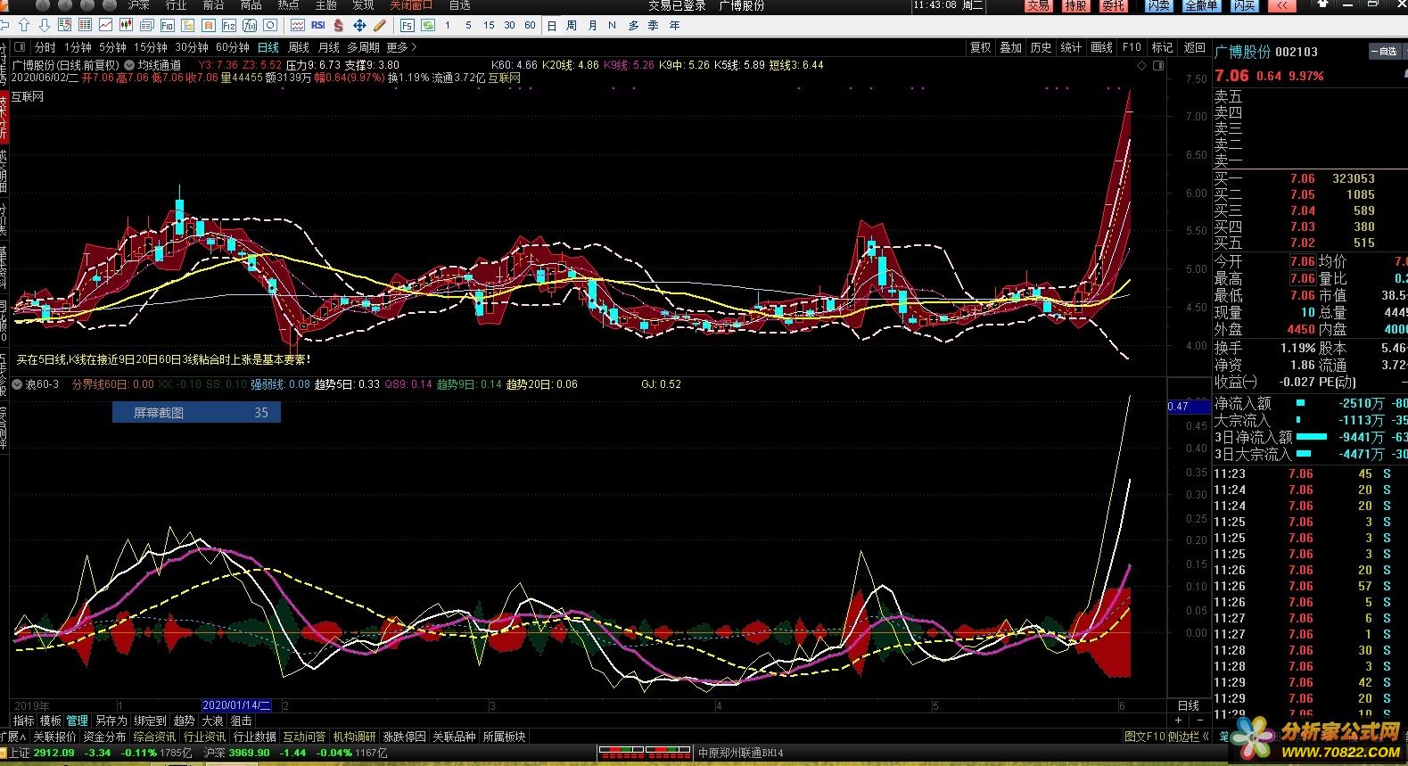Image resolution: width=1408 pixels, height=766 pixels.
Task: Switch to the 15-minute period number button
Action: 489,25
